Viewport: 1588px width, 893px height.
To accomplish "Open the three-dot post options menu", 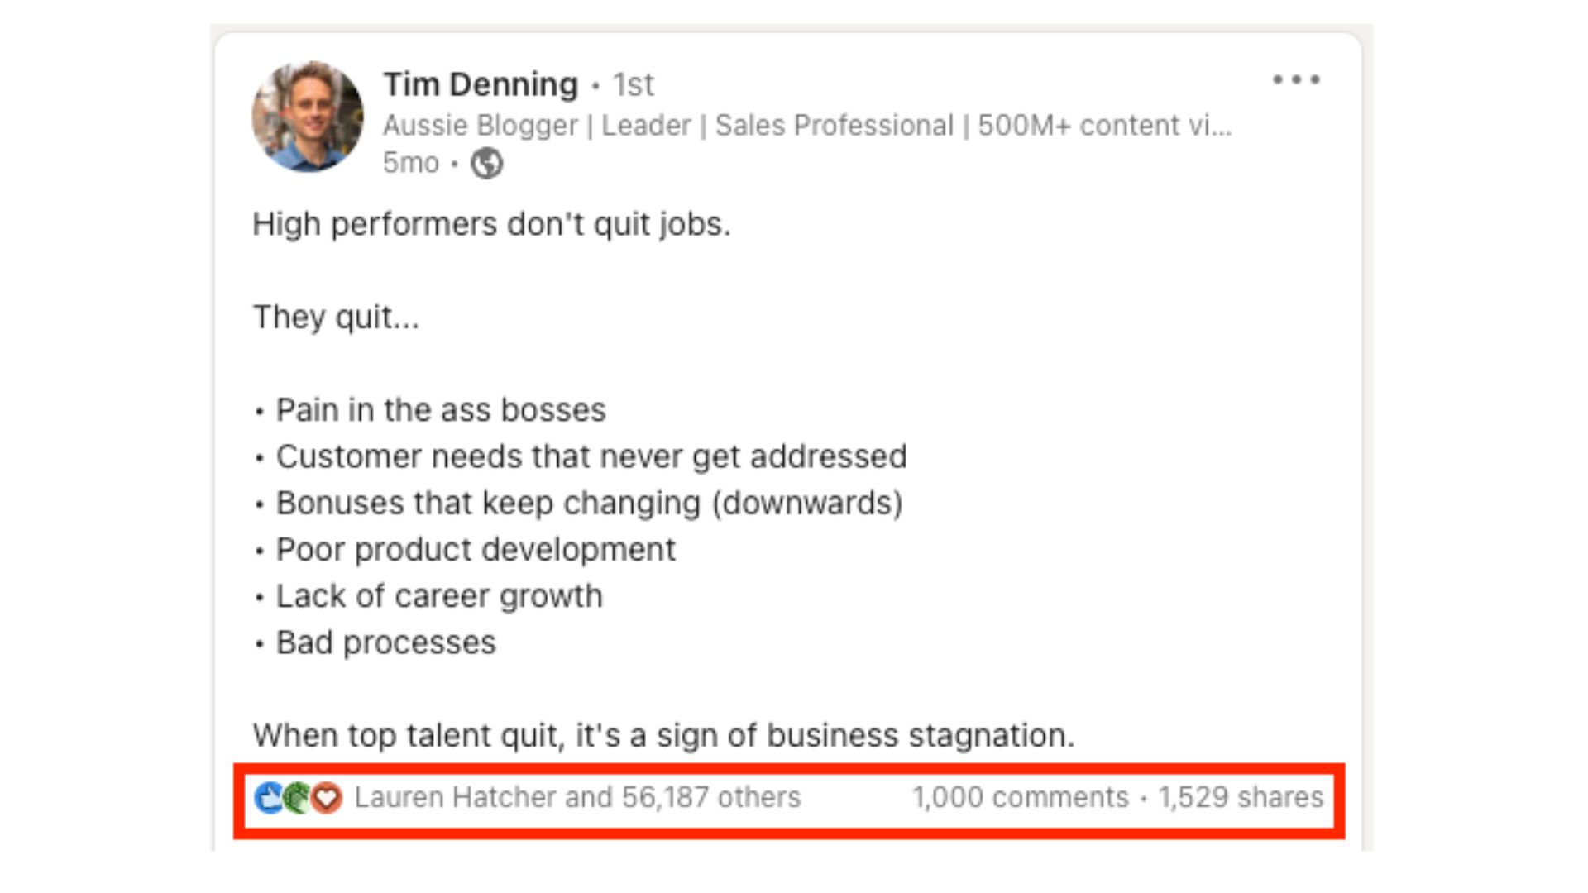I will click(x=1296, y=79).
